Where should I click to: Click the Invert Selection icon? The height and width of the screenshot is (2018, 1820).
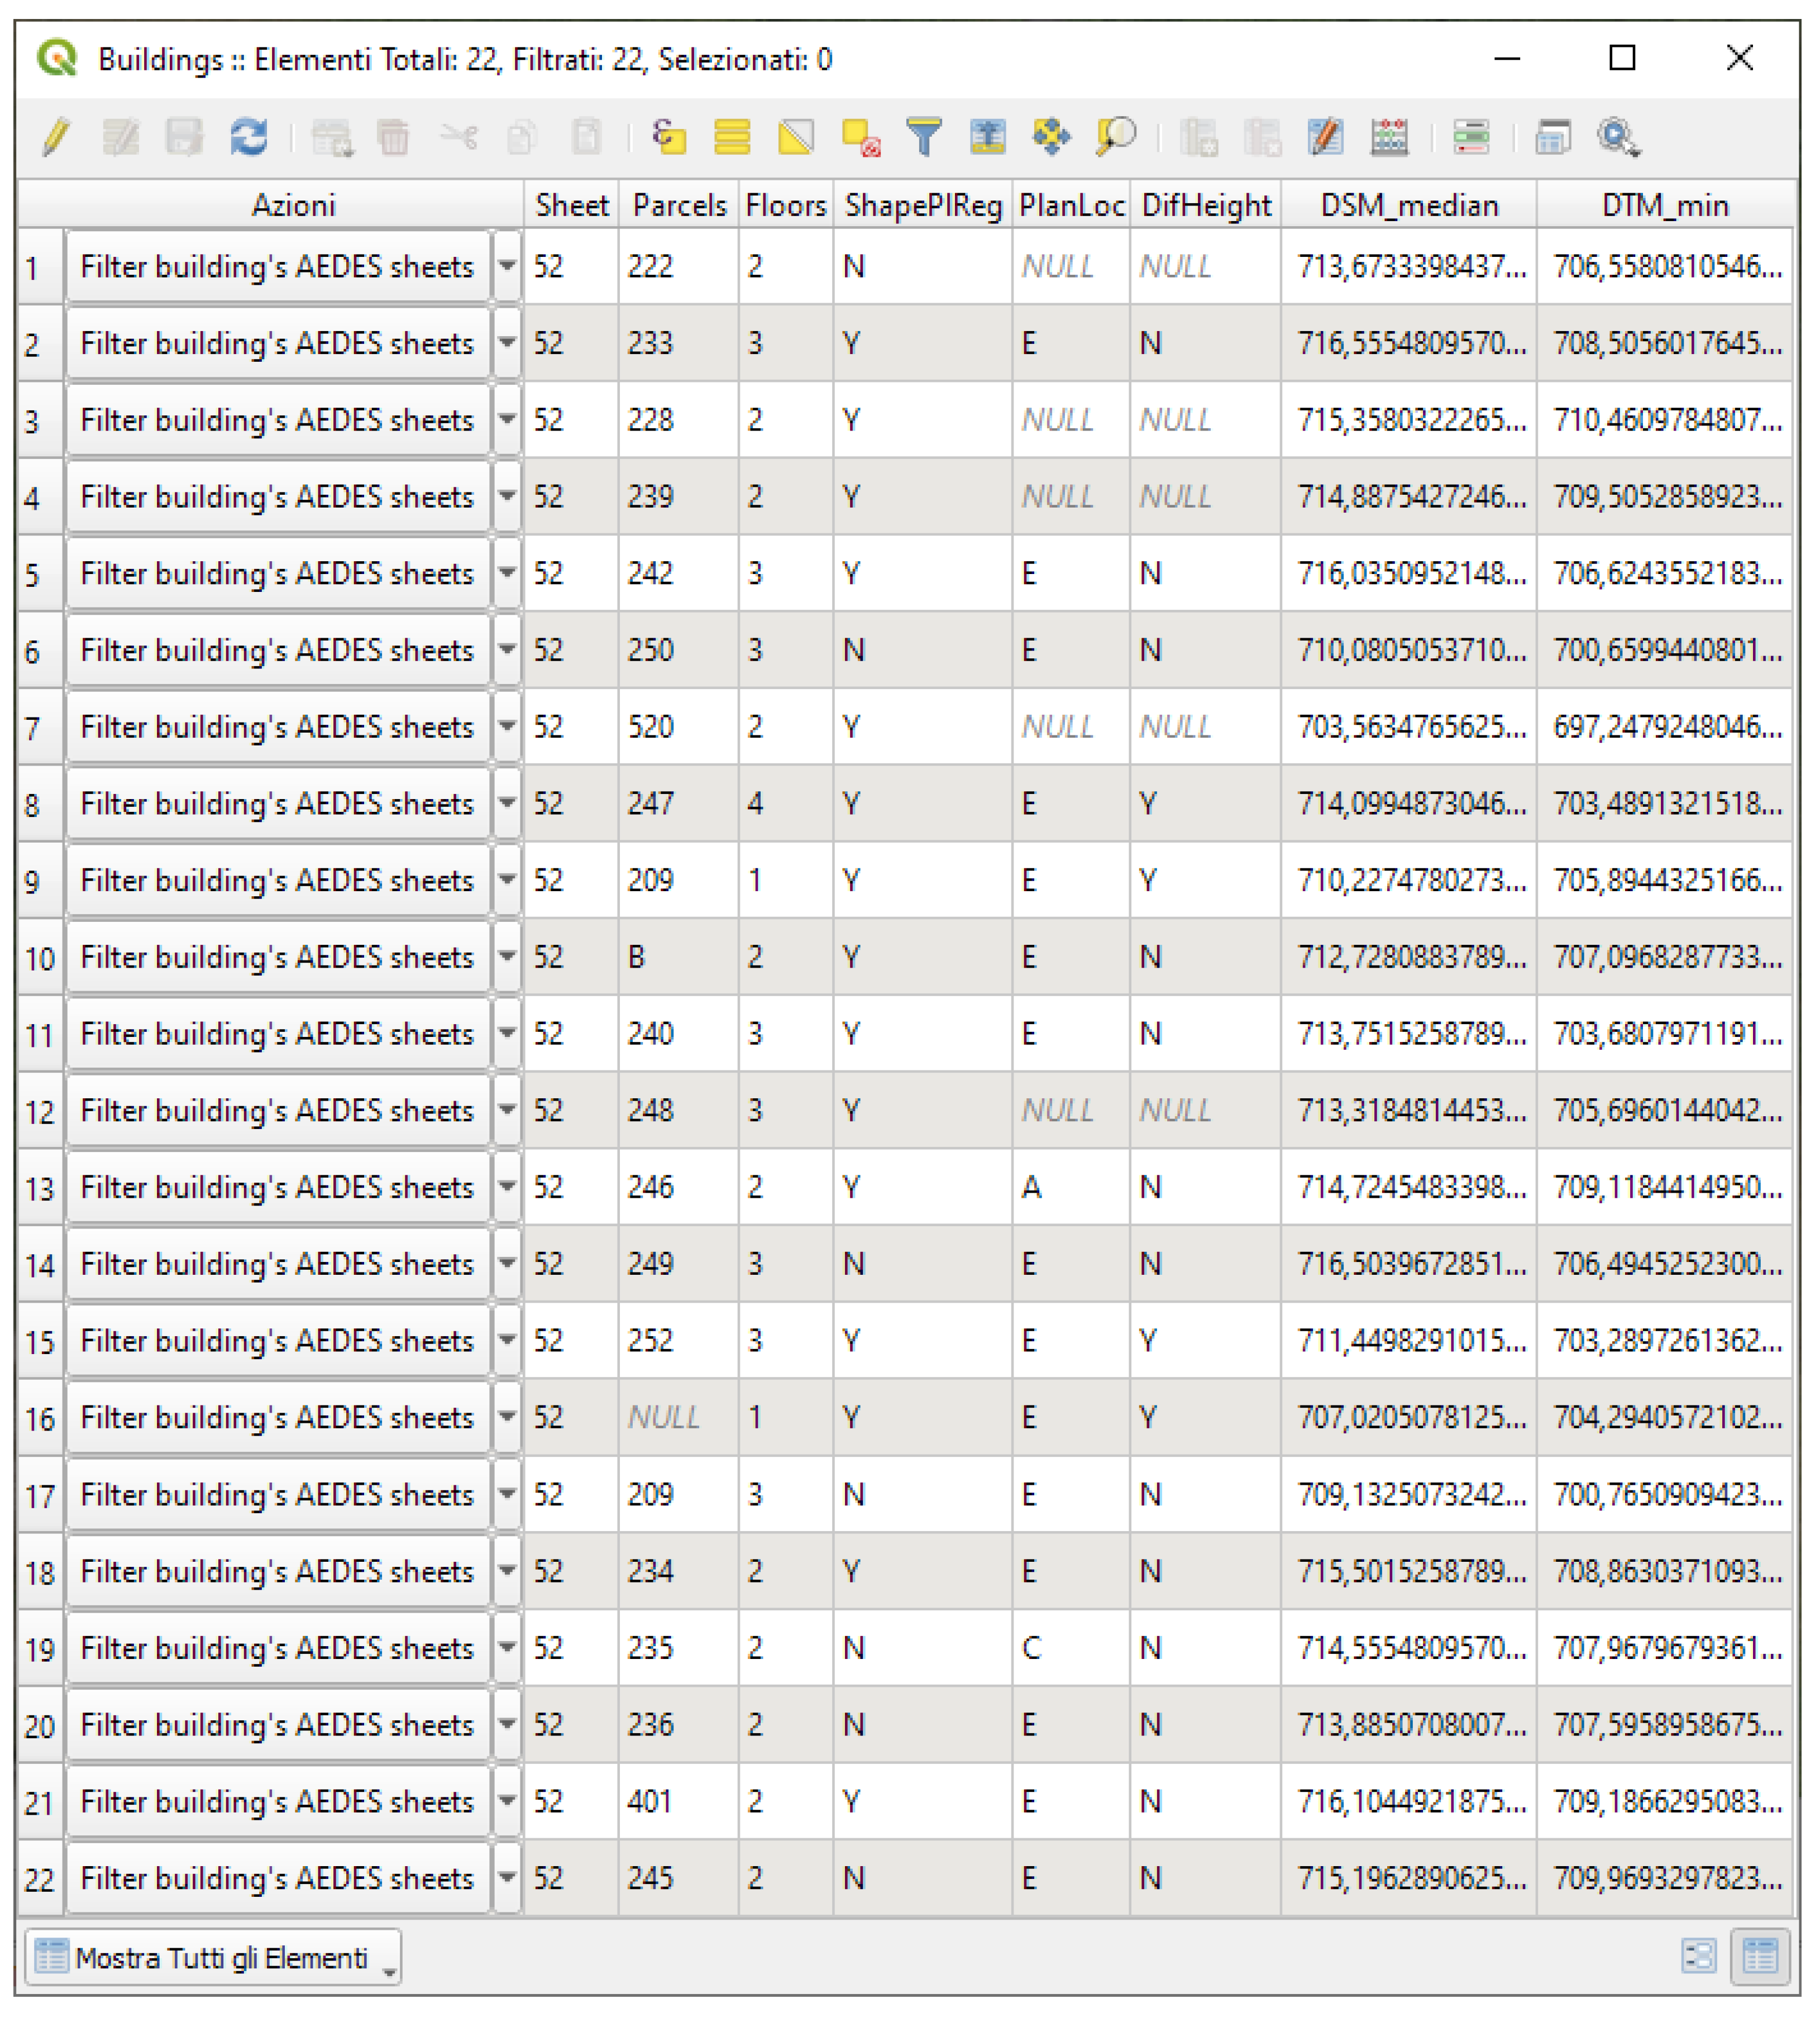tap(796, 137)
